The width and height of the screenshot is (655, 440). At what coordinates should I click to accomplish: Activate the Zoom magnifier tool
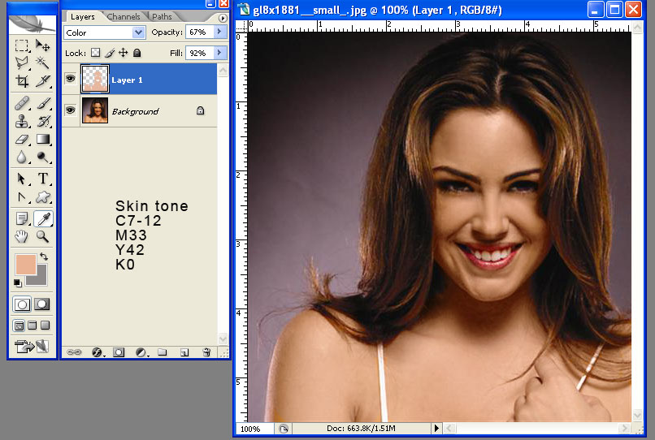[42, 237]
